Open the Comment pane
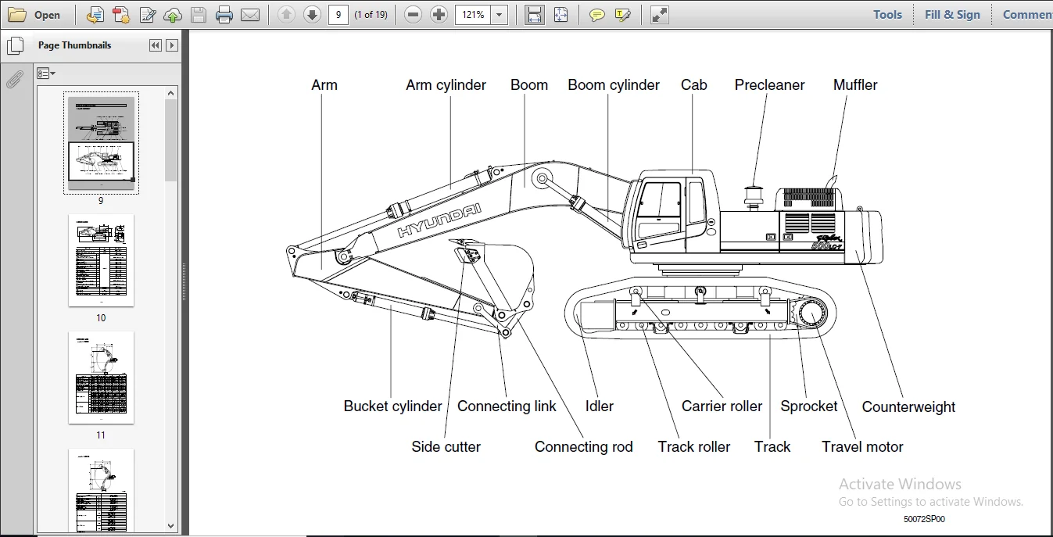This screenshot has width=1053, height=537. click(1026, 14)
